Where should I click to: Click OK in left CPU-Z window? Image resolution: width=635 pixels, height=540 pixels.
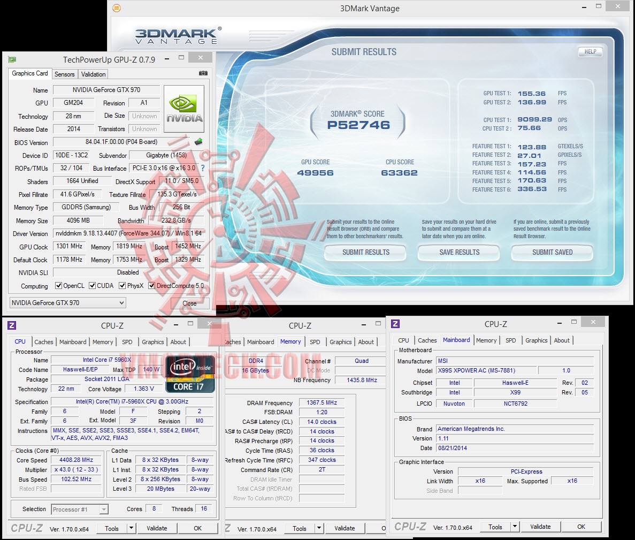pos(197,528)
